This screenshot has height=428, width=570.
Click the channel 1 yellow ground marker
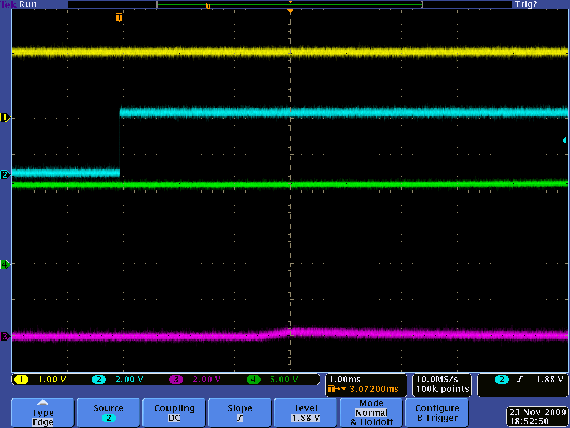click(5, 118)
